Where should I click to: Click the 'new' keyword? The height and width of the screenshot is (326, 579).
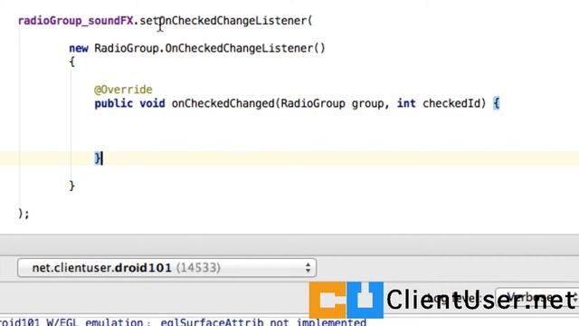point(79,48)
